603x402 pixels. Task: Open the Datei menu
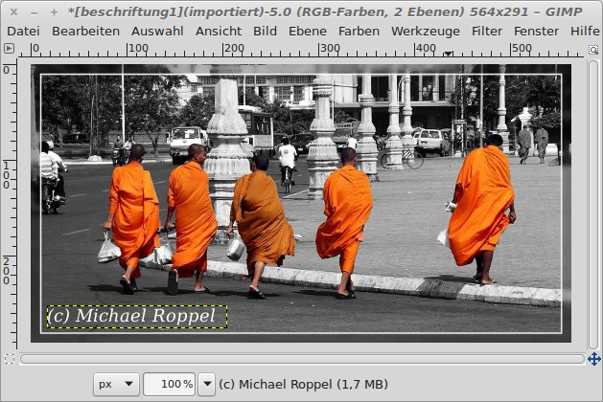23,31
